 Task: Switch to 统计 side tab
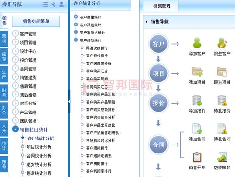pos(4,146)
